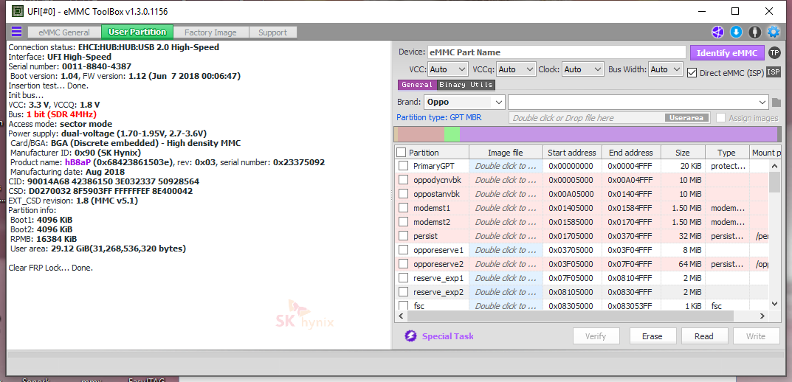
Task: Click the reserve_exp2 partition name
Action: pos(438,292)
